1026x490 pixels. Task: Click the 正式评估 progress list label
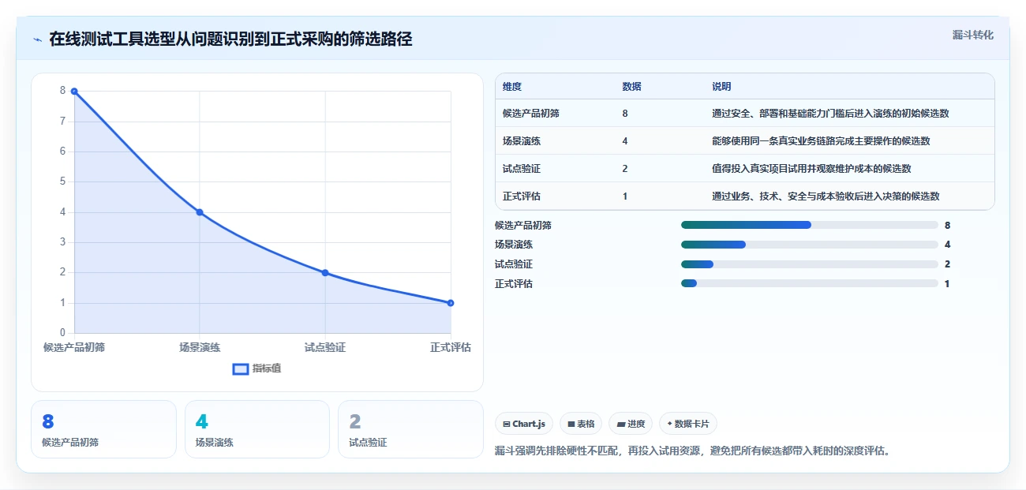point(514,283)
